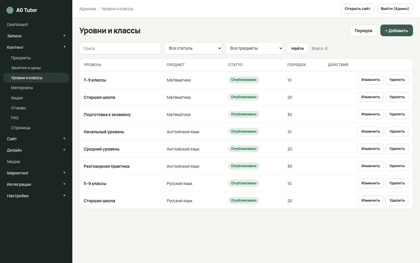420x263 pixels.
Task: Expand the Дизайн sidebar section
Action: tap(36, 150)
